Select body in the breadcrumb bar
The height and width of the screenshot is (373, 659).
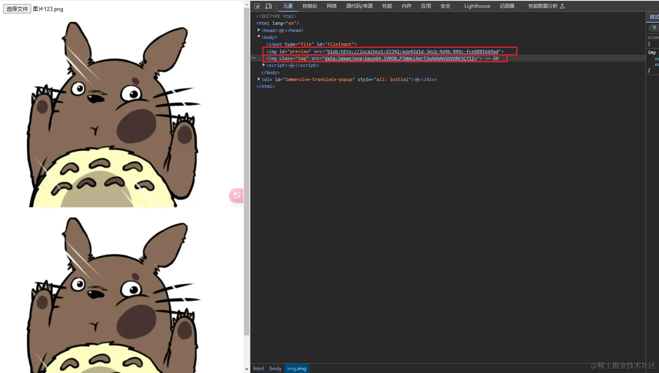coord(276,369)
